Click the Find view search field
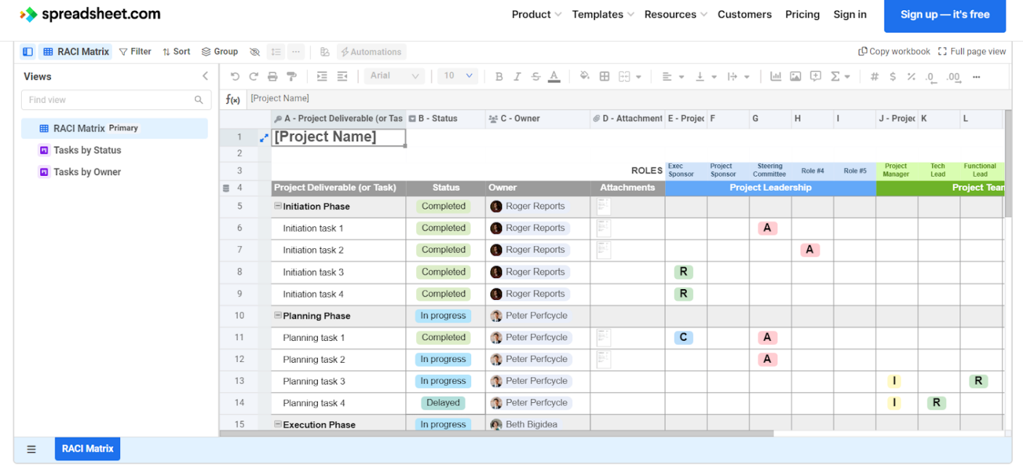This screenshot has width=1023, height=465. pyautogui.click(x=115, y=100)
